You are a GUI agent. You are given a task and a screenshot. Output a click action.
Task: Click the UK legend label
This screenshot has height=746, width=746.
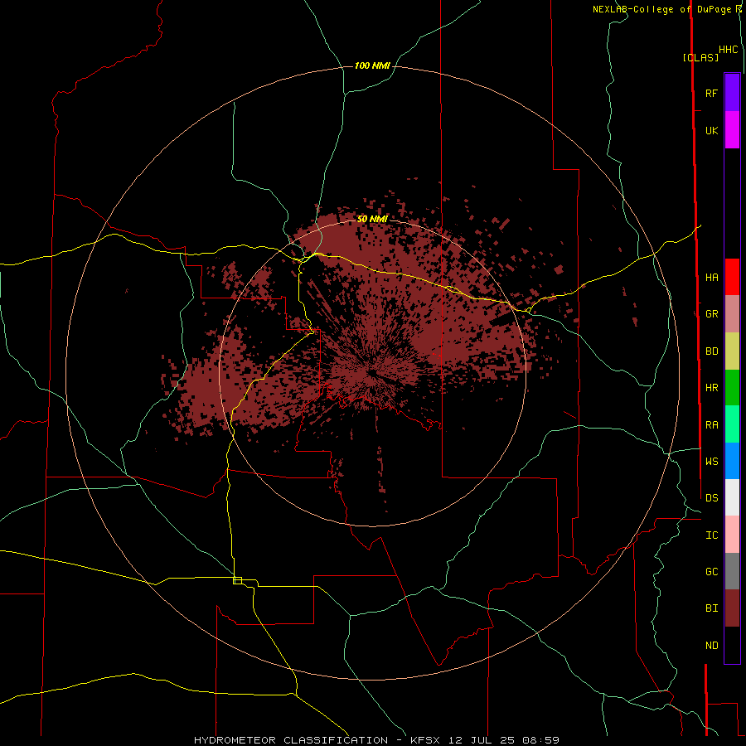[x=711, y=130]
